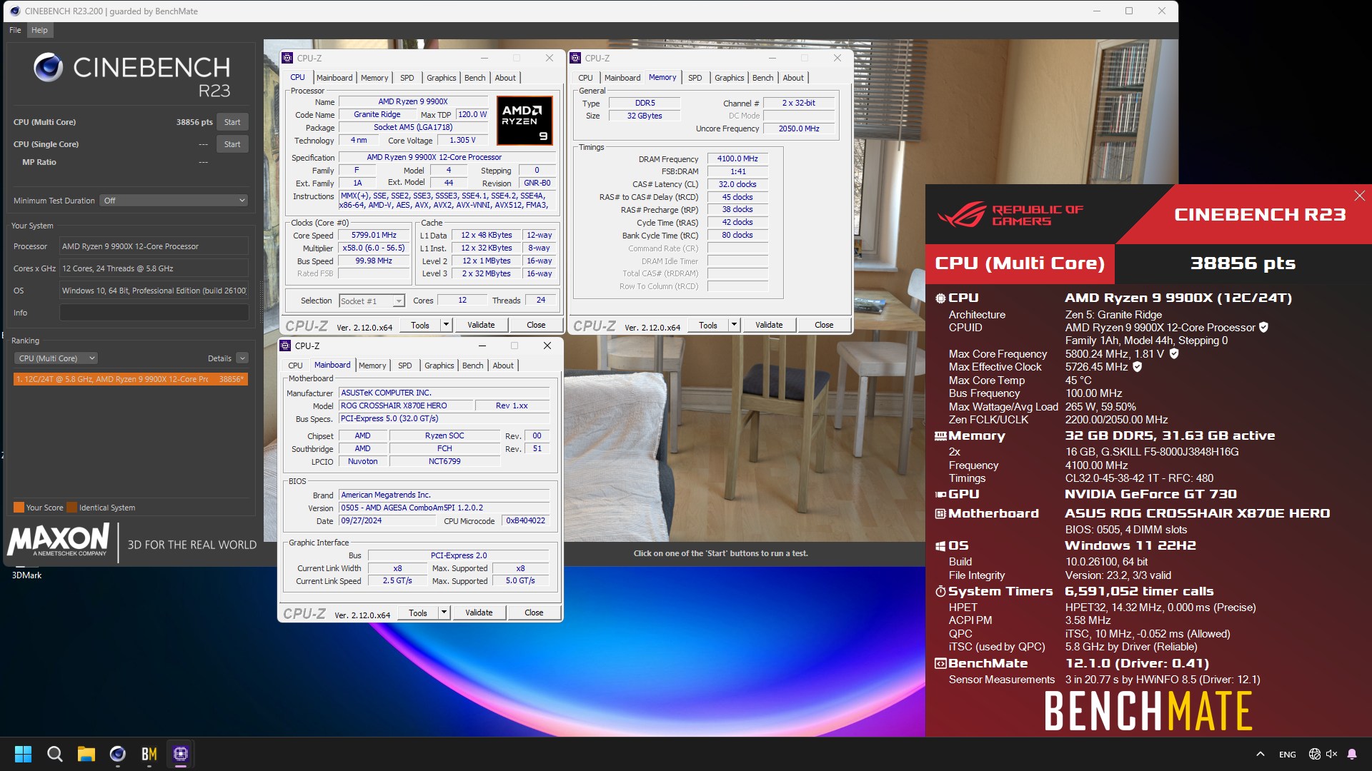Screen dimensions: 1372x771
Task: Click Validate in CPU-Z CPU window
Action: tap(481, 325)
